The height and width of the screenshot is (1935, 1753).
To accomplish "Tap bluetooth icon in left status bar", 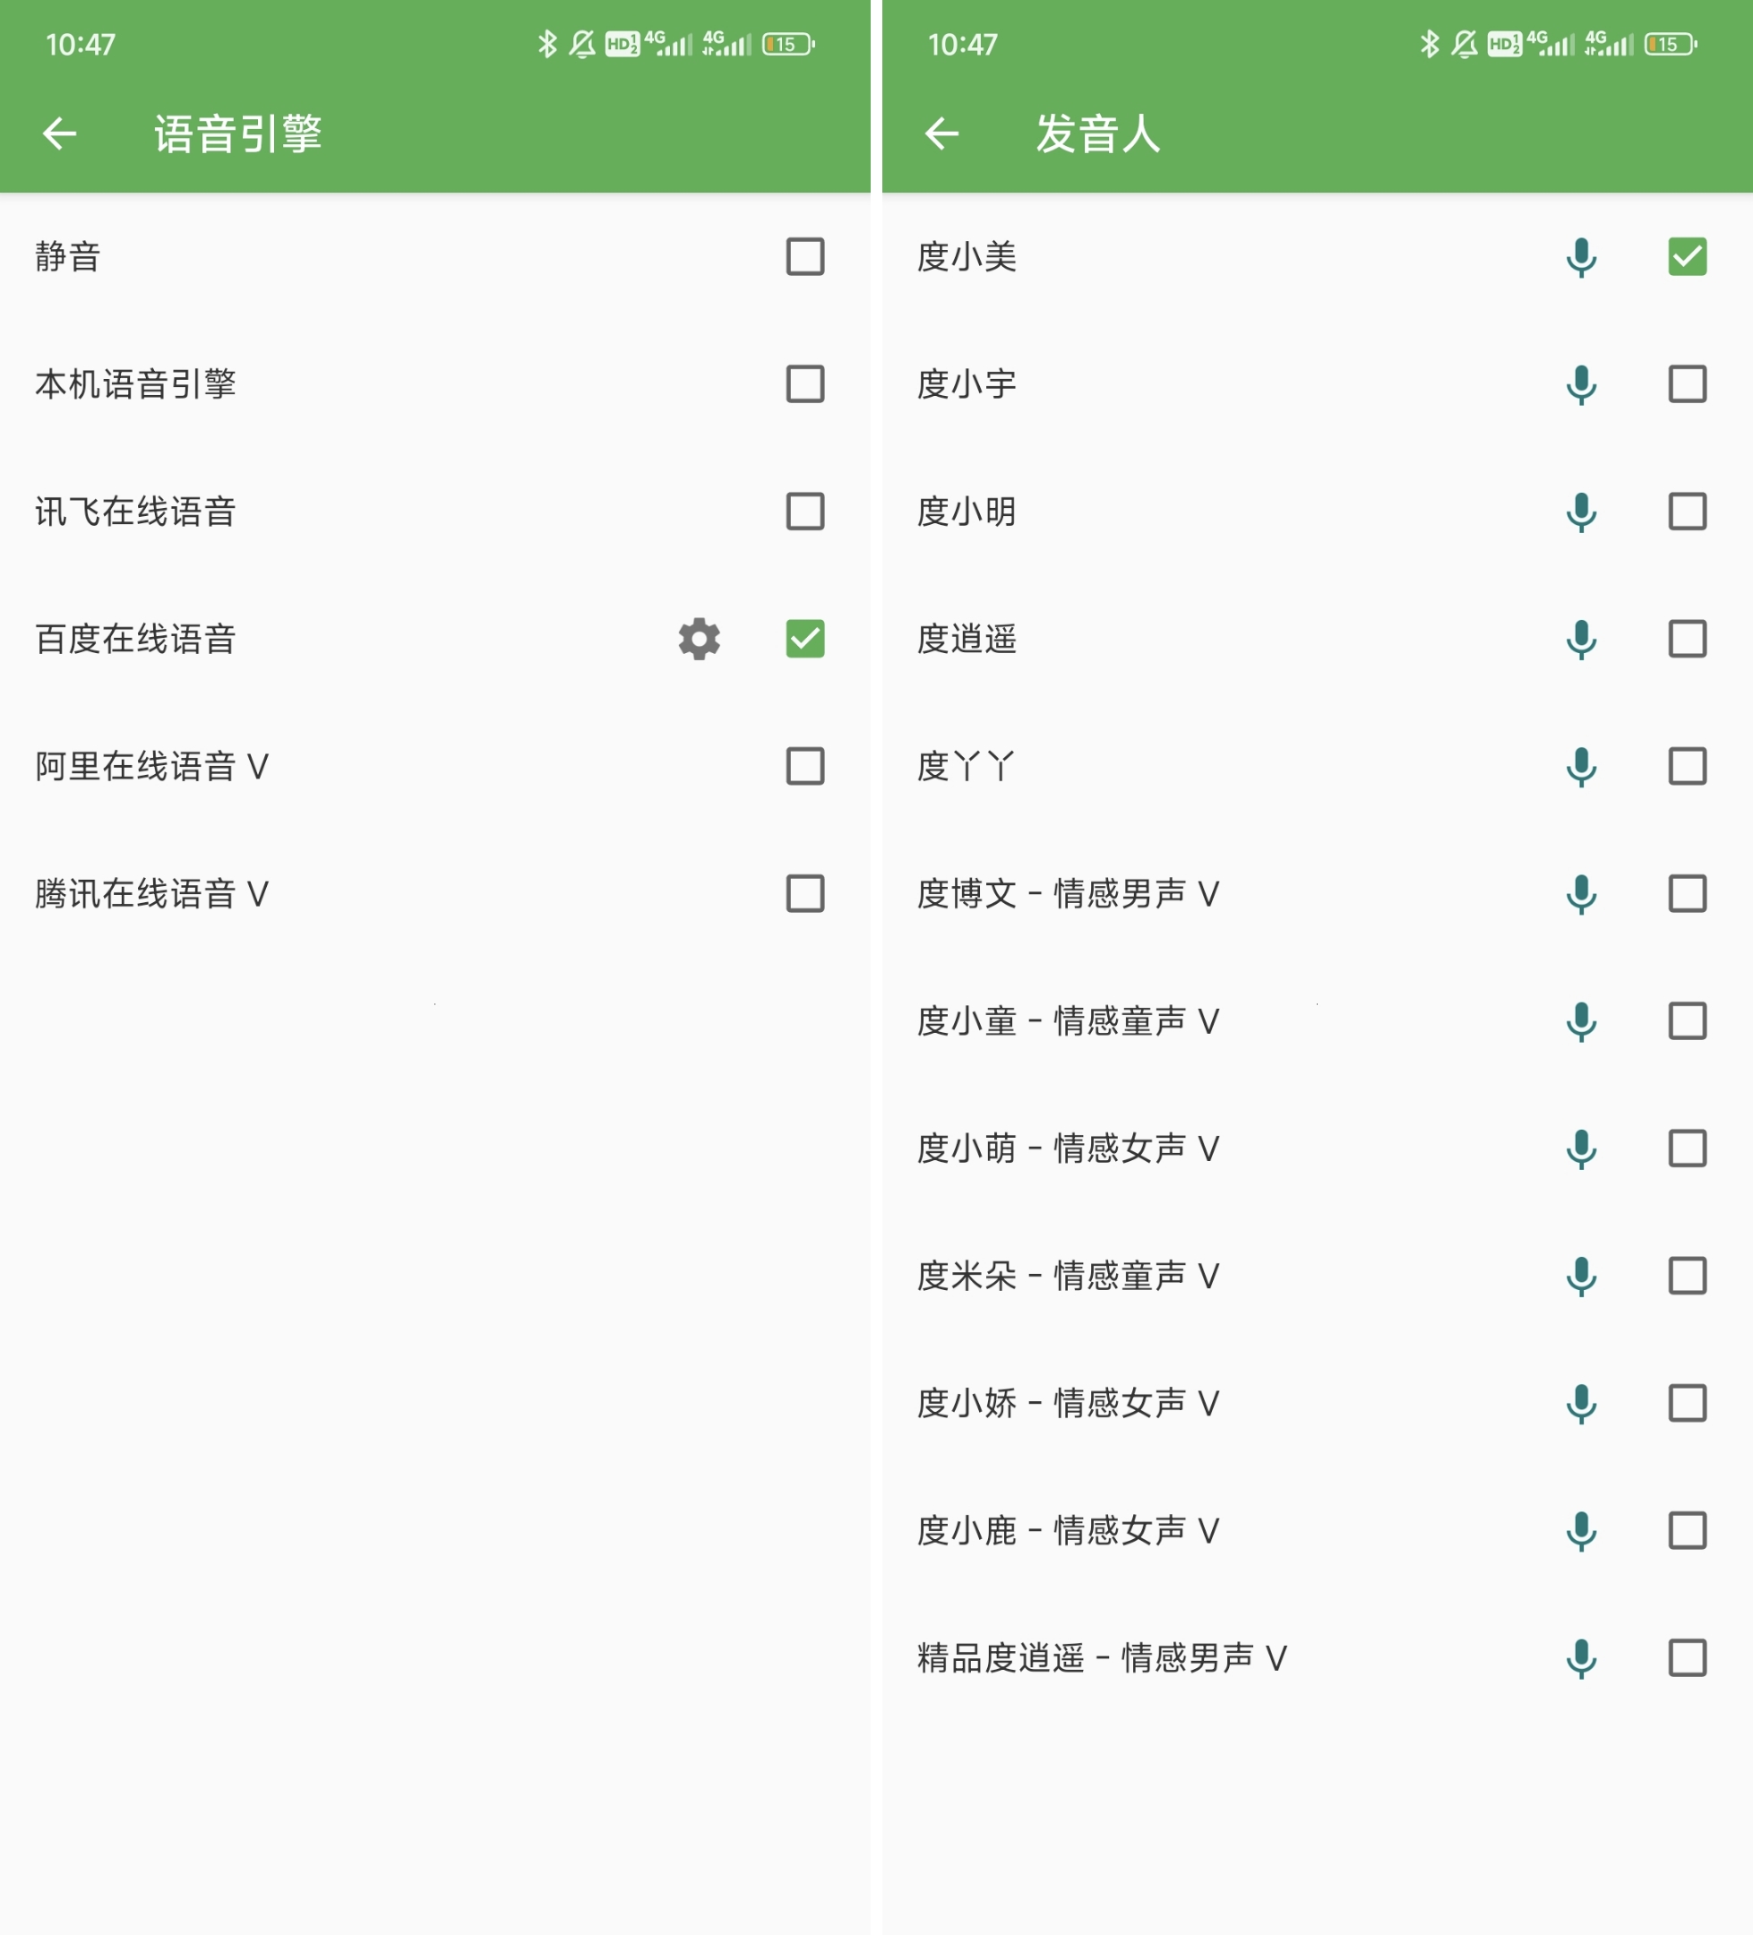I will (x=547, y=44).
